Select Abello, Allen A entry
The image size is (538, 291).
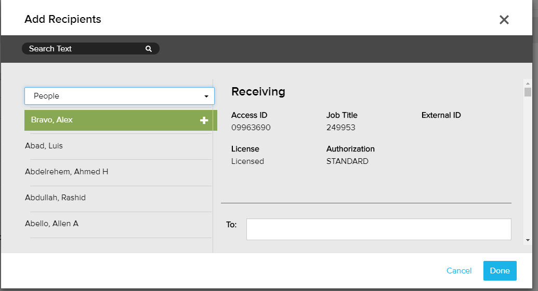pos(51,224)
